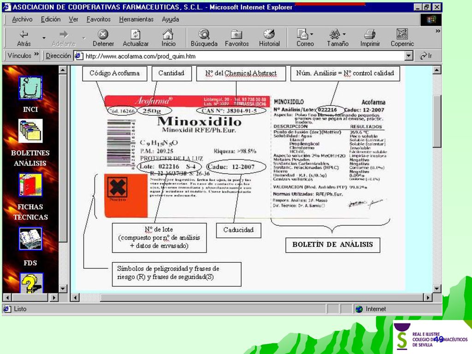Screen dimensions: 472x354
Task: Click the FICHAS TÉCNICAS label
Action: pyautogui.click(x=30, y=212)
